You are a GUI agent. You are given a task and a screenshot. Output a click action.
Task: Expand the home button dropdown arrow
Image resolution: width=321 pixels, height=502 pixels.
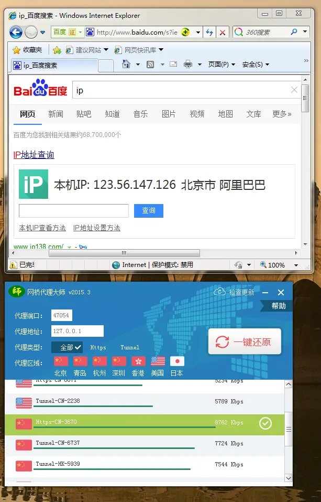[138, 65]
